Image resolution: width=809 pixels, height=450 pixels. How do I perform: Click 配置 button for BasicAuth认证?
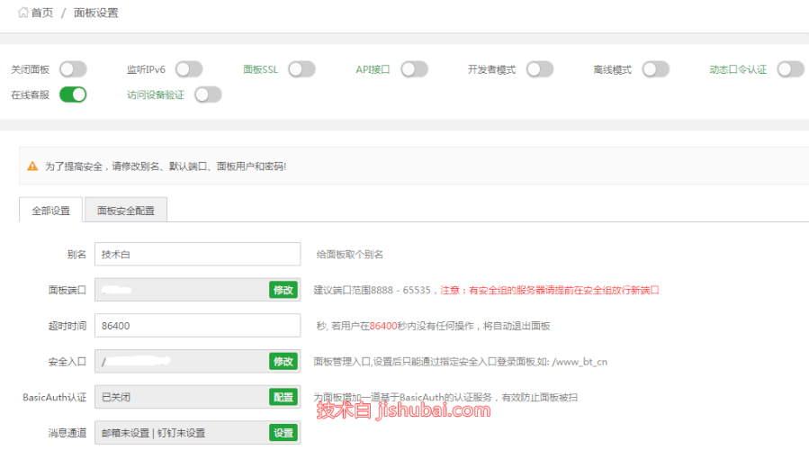tap(283, 397)
